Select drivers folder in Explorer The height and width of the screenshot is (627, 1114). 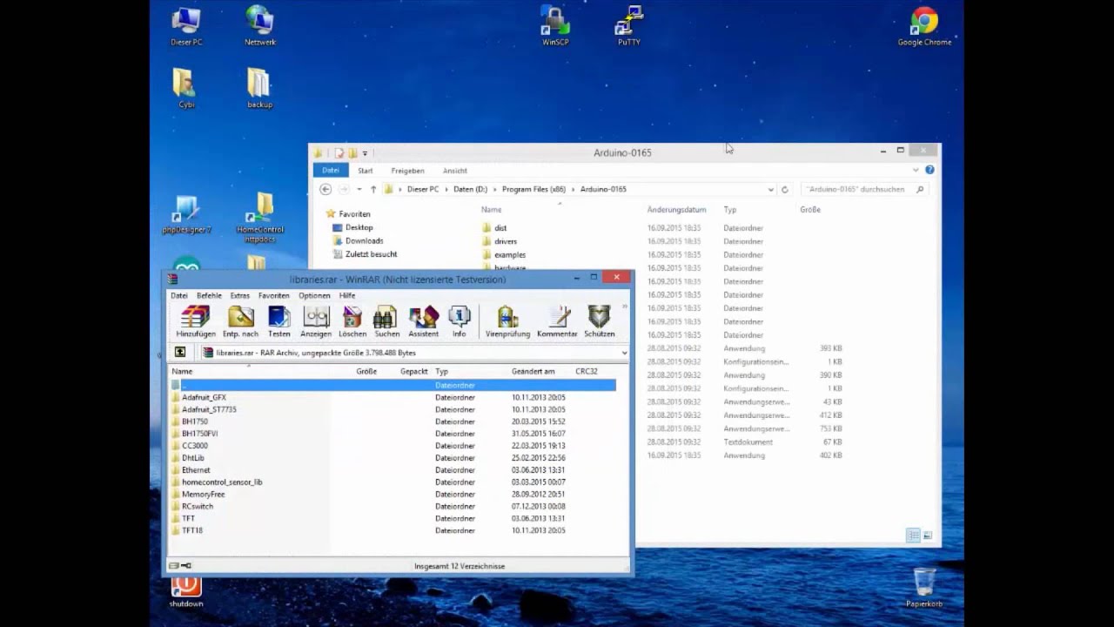point(505,241)
